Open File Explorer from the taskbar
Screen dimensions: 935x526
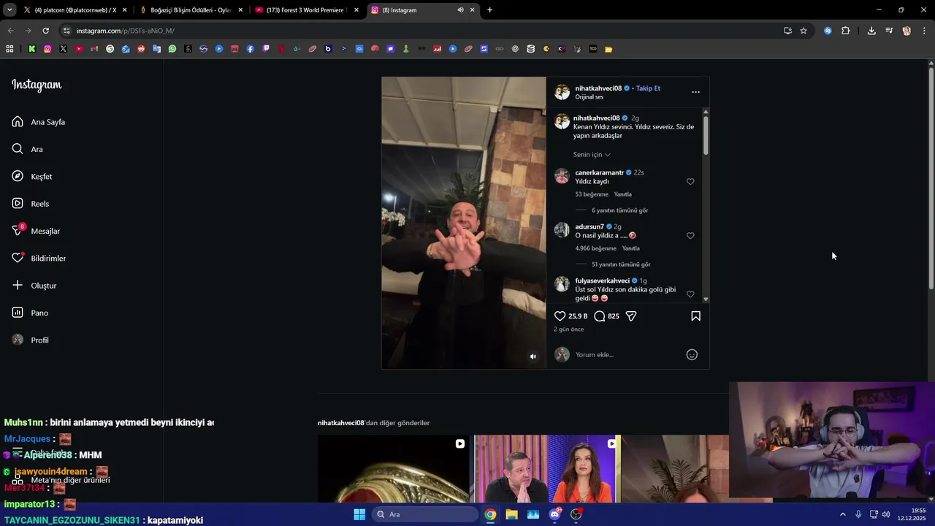tap(512, 514)
